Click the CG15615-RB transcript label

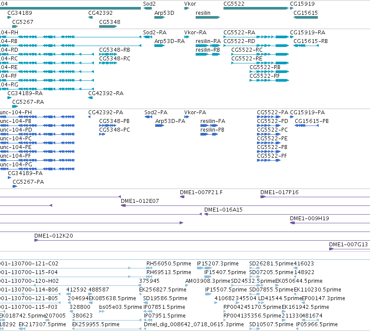(x=310, y=41)
